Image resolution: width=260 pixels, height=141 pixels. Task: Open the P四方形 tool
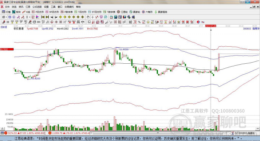(x=38, y=12)
